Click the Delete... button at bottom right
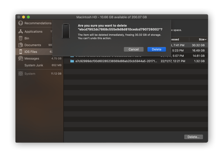 pyautogui.click(x=193, y=137)
